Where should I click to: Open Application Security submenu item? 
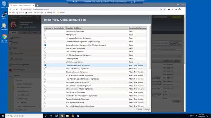click(x=24, y=88)
